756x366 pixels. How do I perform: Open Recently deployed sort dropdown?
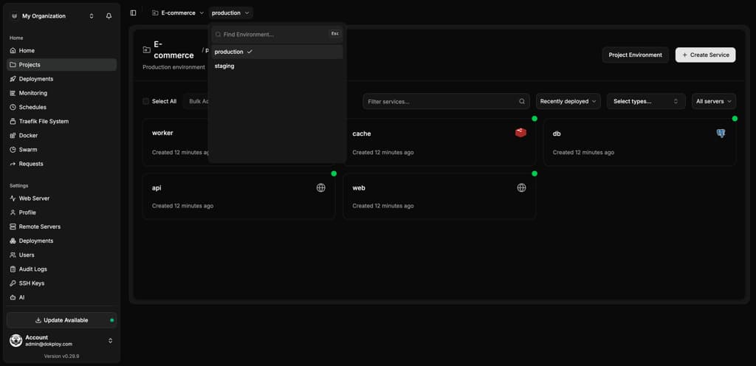point(568,101)
